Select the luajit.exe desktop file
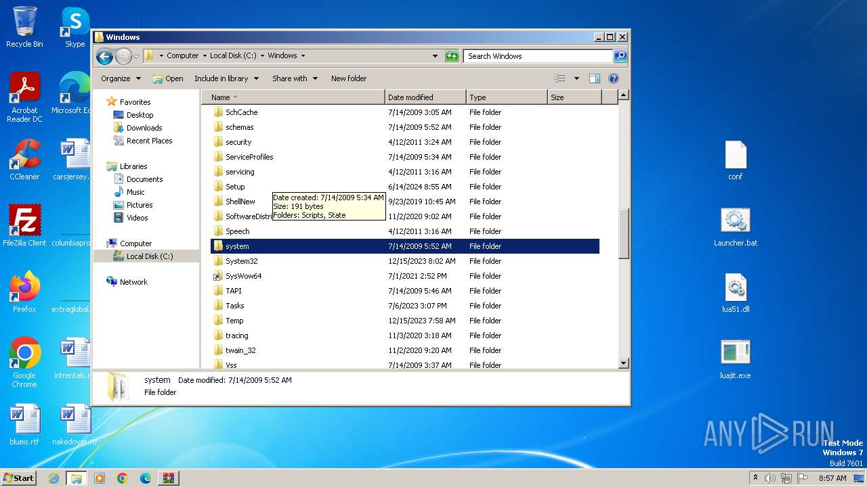 pyautogui.click(x=736, y=359)
